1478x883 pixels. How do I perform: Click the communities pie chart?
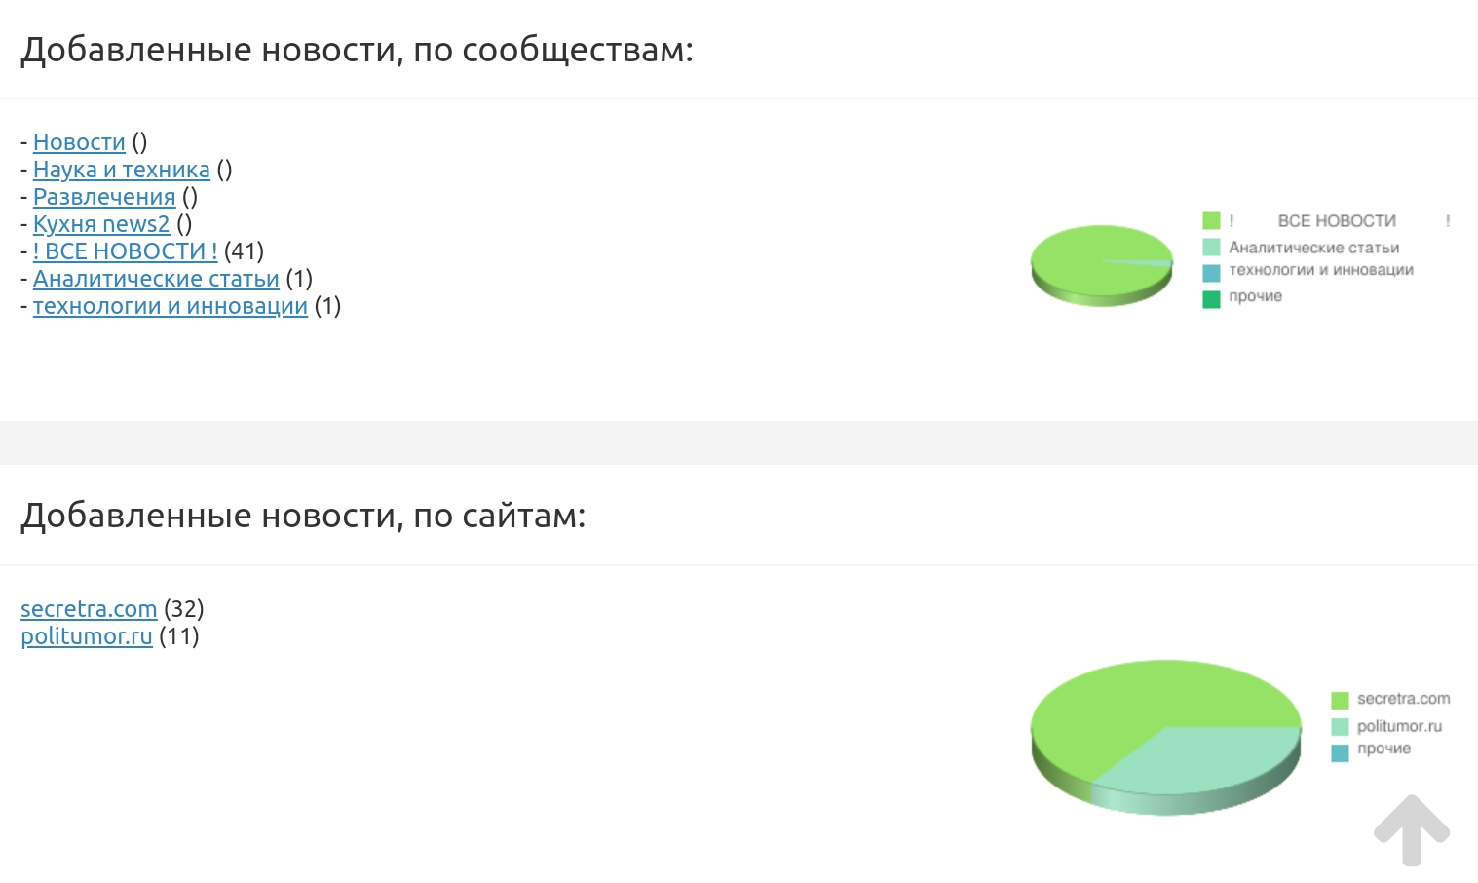click(x=1102, y=265)
